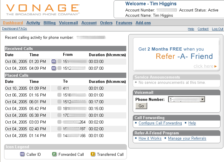Viewport: 224px width, 162px height.
Task: Click the Service Announcements header
Action: pyautogui.click(x=176, y=77)
